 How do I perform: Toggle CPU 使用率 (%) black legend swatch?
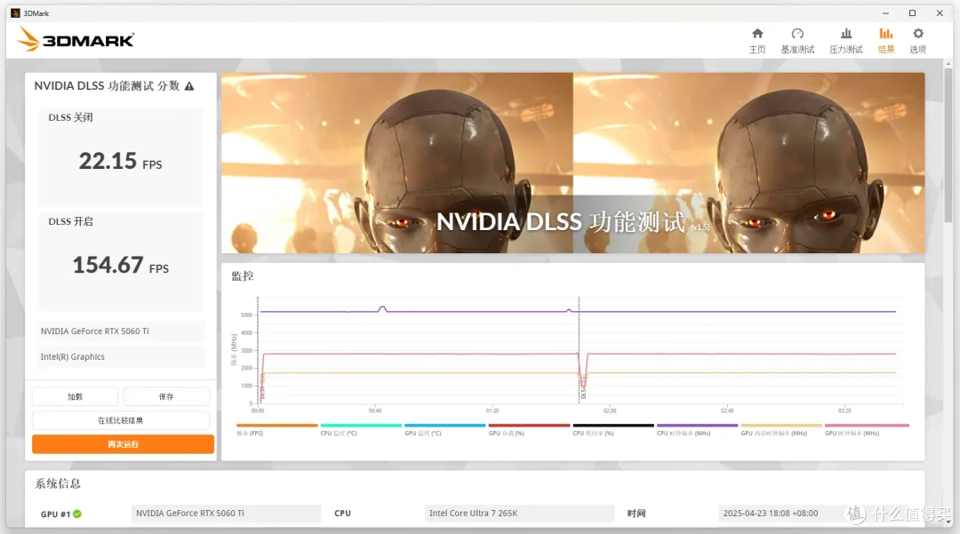click(612, 426)
